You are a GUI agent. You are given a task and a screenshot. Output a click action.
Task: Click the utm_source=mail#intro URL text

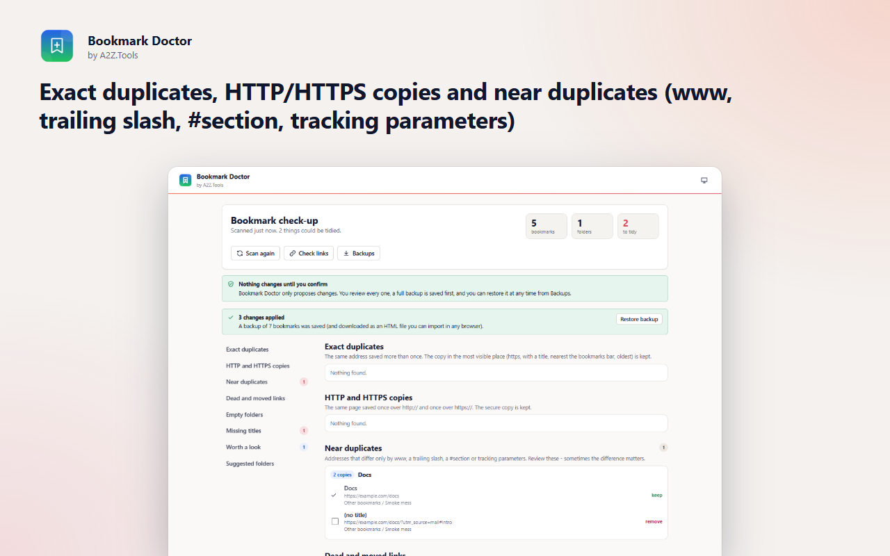tap(398, 522)
